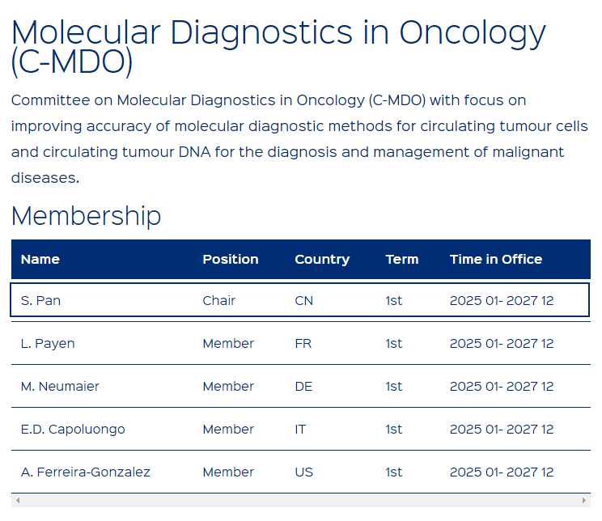The width and height of the screenshot is (602, 521).
Task: Click the committee description paragraph
Action: click(299, 139)
